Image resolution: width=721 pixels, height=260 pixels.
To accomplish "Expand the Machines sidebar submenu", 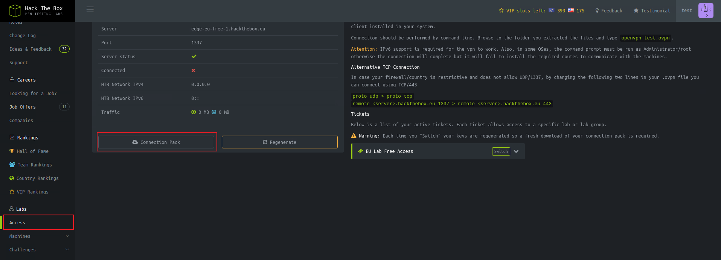I will (67, 236).
